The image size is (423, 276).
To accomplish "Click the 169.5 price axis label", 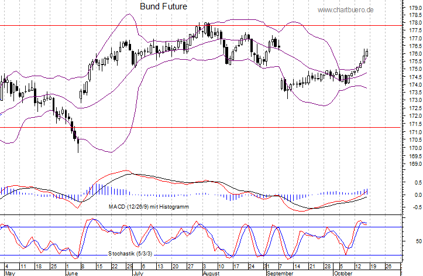I will click(415, 156).
